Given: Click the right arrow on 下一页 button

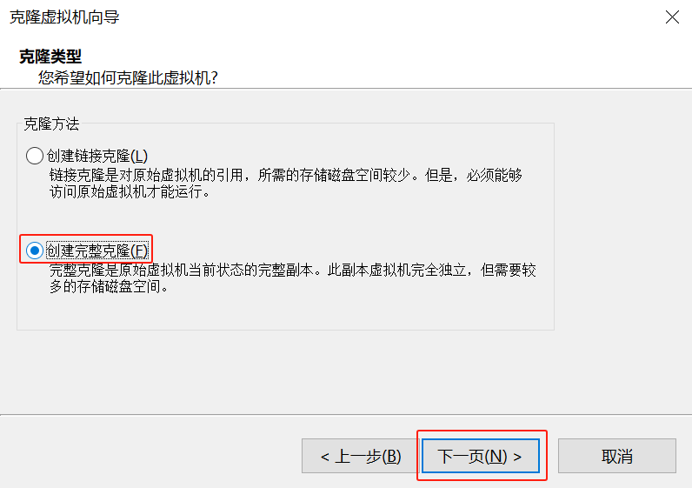Looking at the screenshot, I should click(517, 457).
